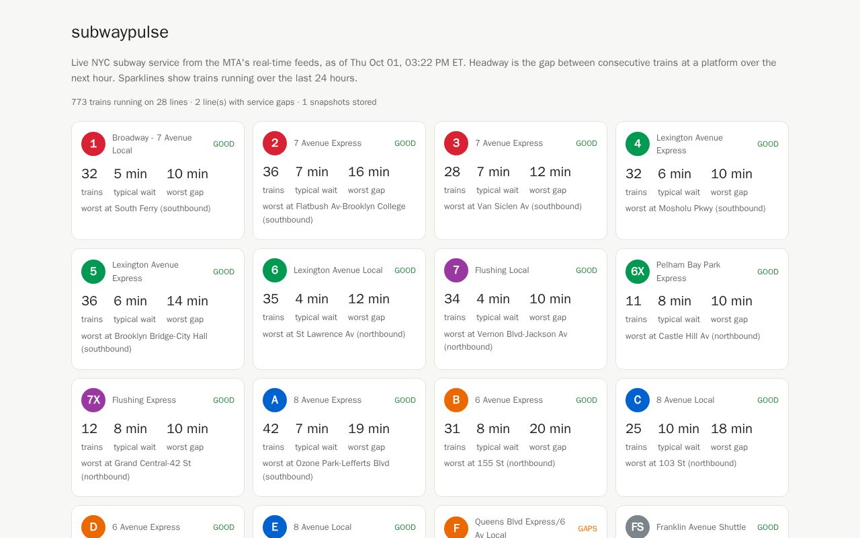Image resolution: width=860 pixels, height=538 pixels.
Task: Click the 16 min worst gap on 2 card
Action: pos(369,171)
